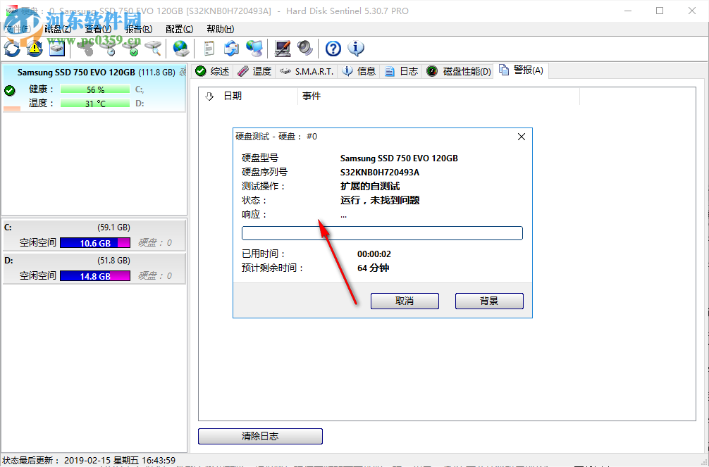Select the C: (59.1 GB) partition row
Screen dimensions: 709x467
(94, 235)
